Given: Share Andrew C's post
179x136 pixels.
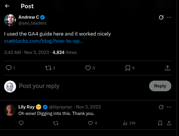Looking at the screenshot, I should [x=167, y=68].
